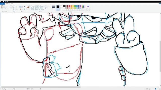Screen dimensions: 161x90
Task: Expand the Shapes gallery more arrow
Action: click(44, 9)
